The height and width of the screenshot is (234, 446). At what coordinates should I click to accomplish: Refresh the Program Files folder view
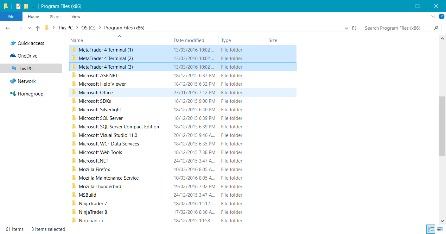click(354, 28)
